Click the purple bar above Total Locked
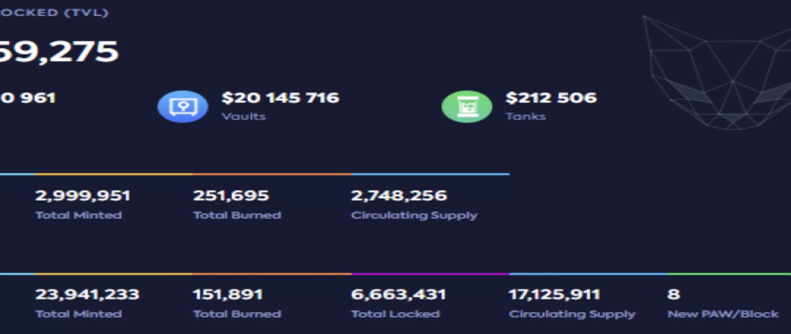Screen dimensions: 791x334 (x=430, y=274)
